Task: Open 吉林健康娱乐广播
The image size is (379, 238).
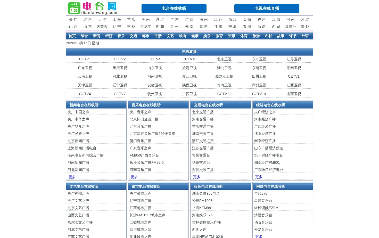Action: 207,222
